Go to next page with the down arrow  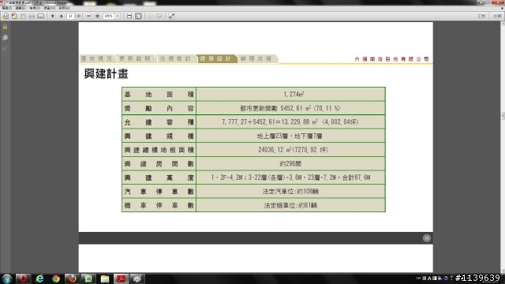tap(62, 16)
